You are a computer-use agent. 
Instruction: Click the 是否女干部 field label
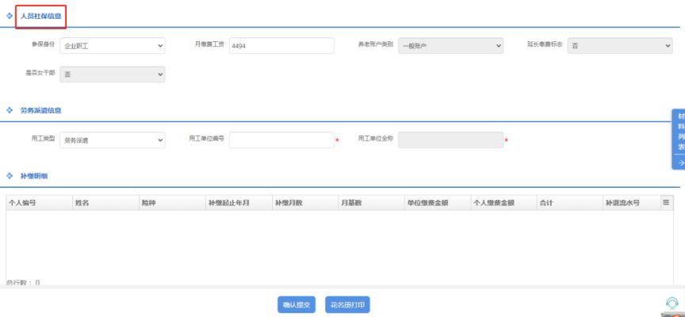pyautogui.click(x=40, y=73)
